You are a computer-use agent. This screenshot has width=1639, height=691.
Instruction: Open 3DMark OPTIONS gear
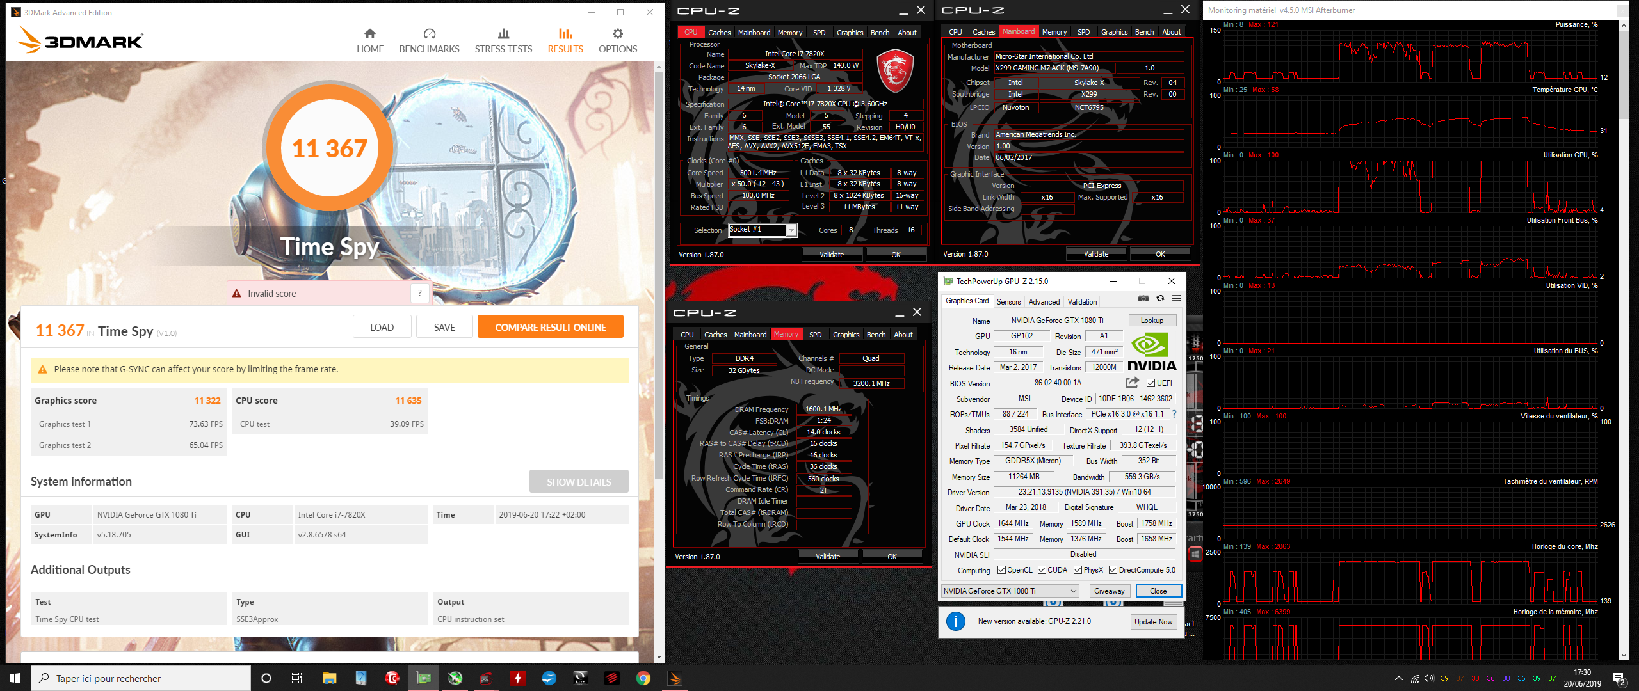[x=618, y=41]
